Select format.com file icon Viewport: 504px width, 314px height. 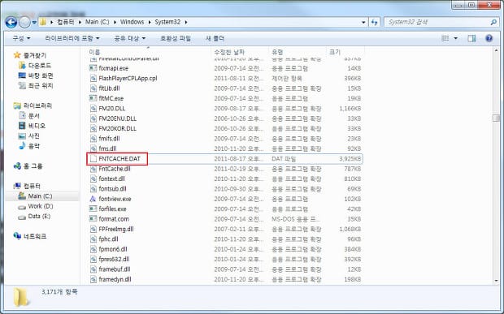click(93, 219)
